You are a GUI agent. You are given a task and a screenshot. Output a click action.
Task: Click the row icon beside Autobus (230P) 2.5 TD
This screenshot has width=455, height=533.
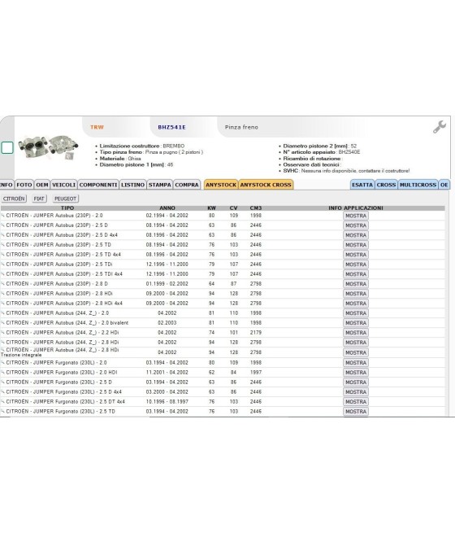coord(2,245)
